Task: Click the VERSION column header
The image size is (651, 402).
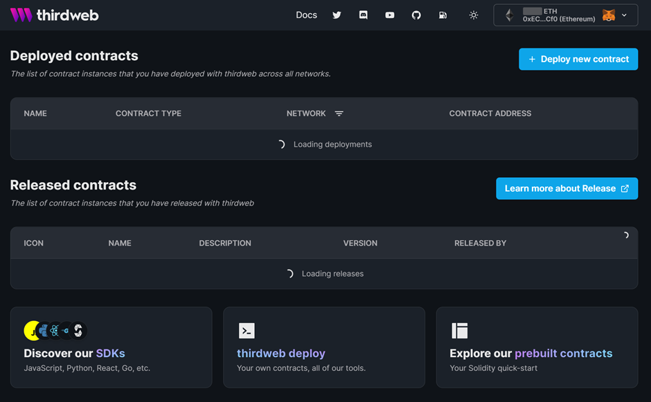Action: (360, 243)
